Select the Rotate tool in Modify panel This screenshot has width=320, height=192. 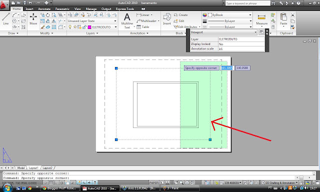[x=48, y=15]
